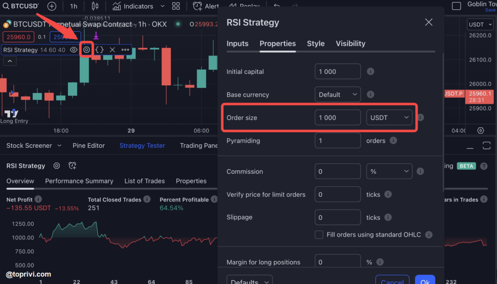Open the Trading Panel tab
Viewport: 497px width, 284px height.
199,146
